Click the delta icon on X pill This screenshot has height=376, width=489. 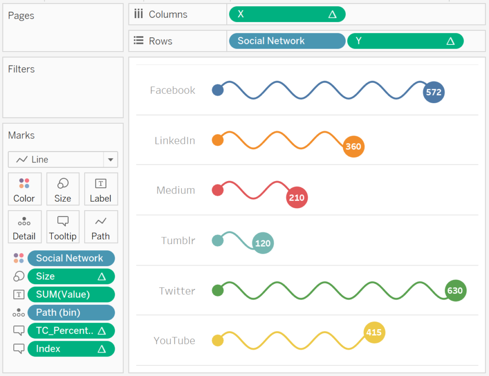[x=332, y=14]
